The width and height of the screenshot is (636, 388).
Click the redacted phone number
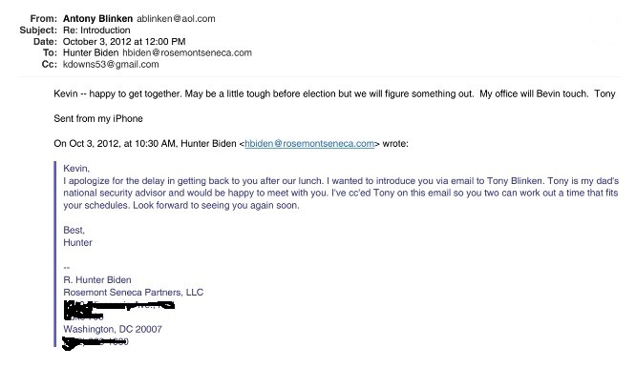point(95,342)
